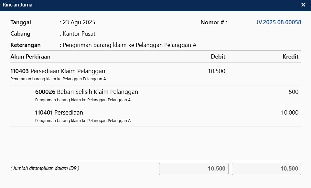Click the 500 credit amount
The height and width of the screenshot is (188, 311).
293,92
